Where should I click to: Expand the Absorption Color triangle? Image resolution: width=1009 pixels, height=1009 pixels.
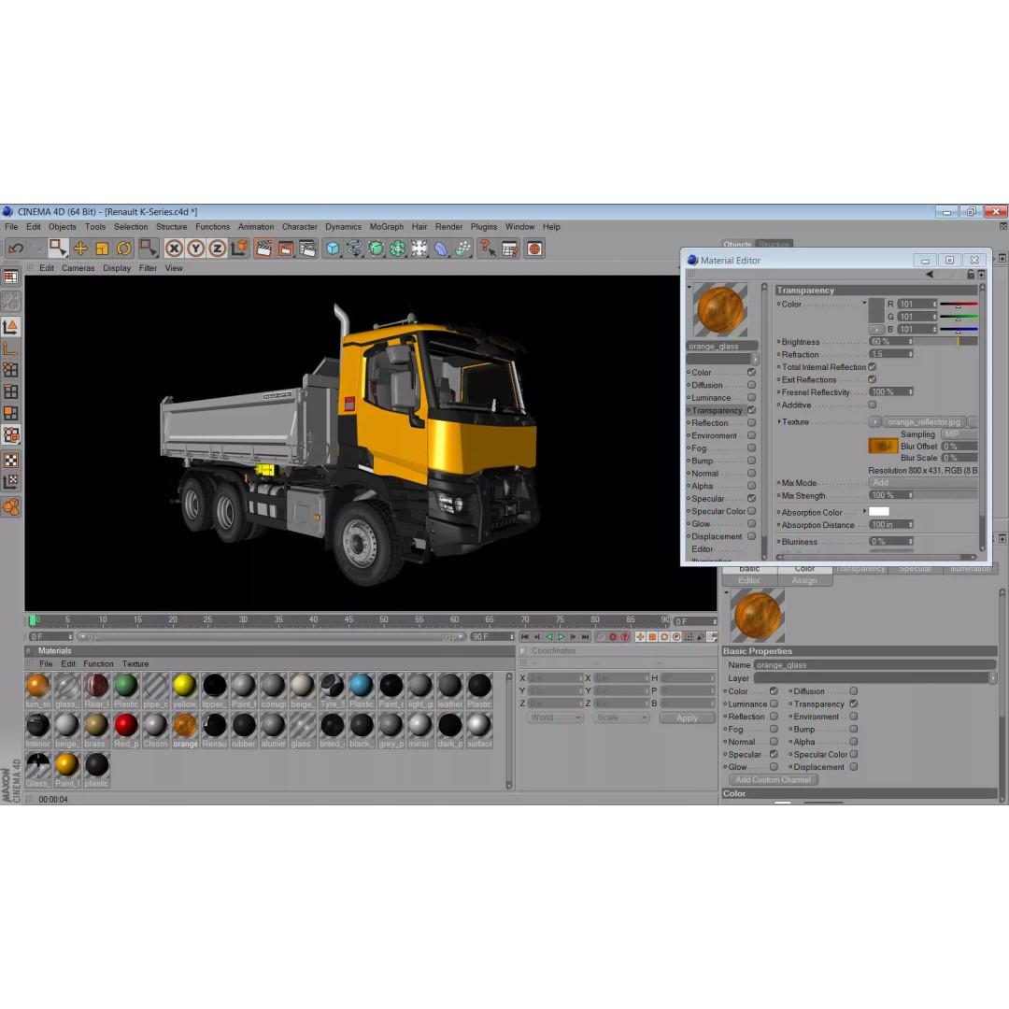(x=864, y=512)
